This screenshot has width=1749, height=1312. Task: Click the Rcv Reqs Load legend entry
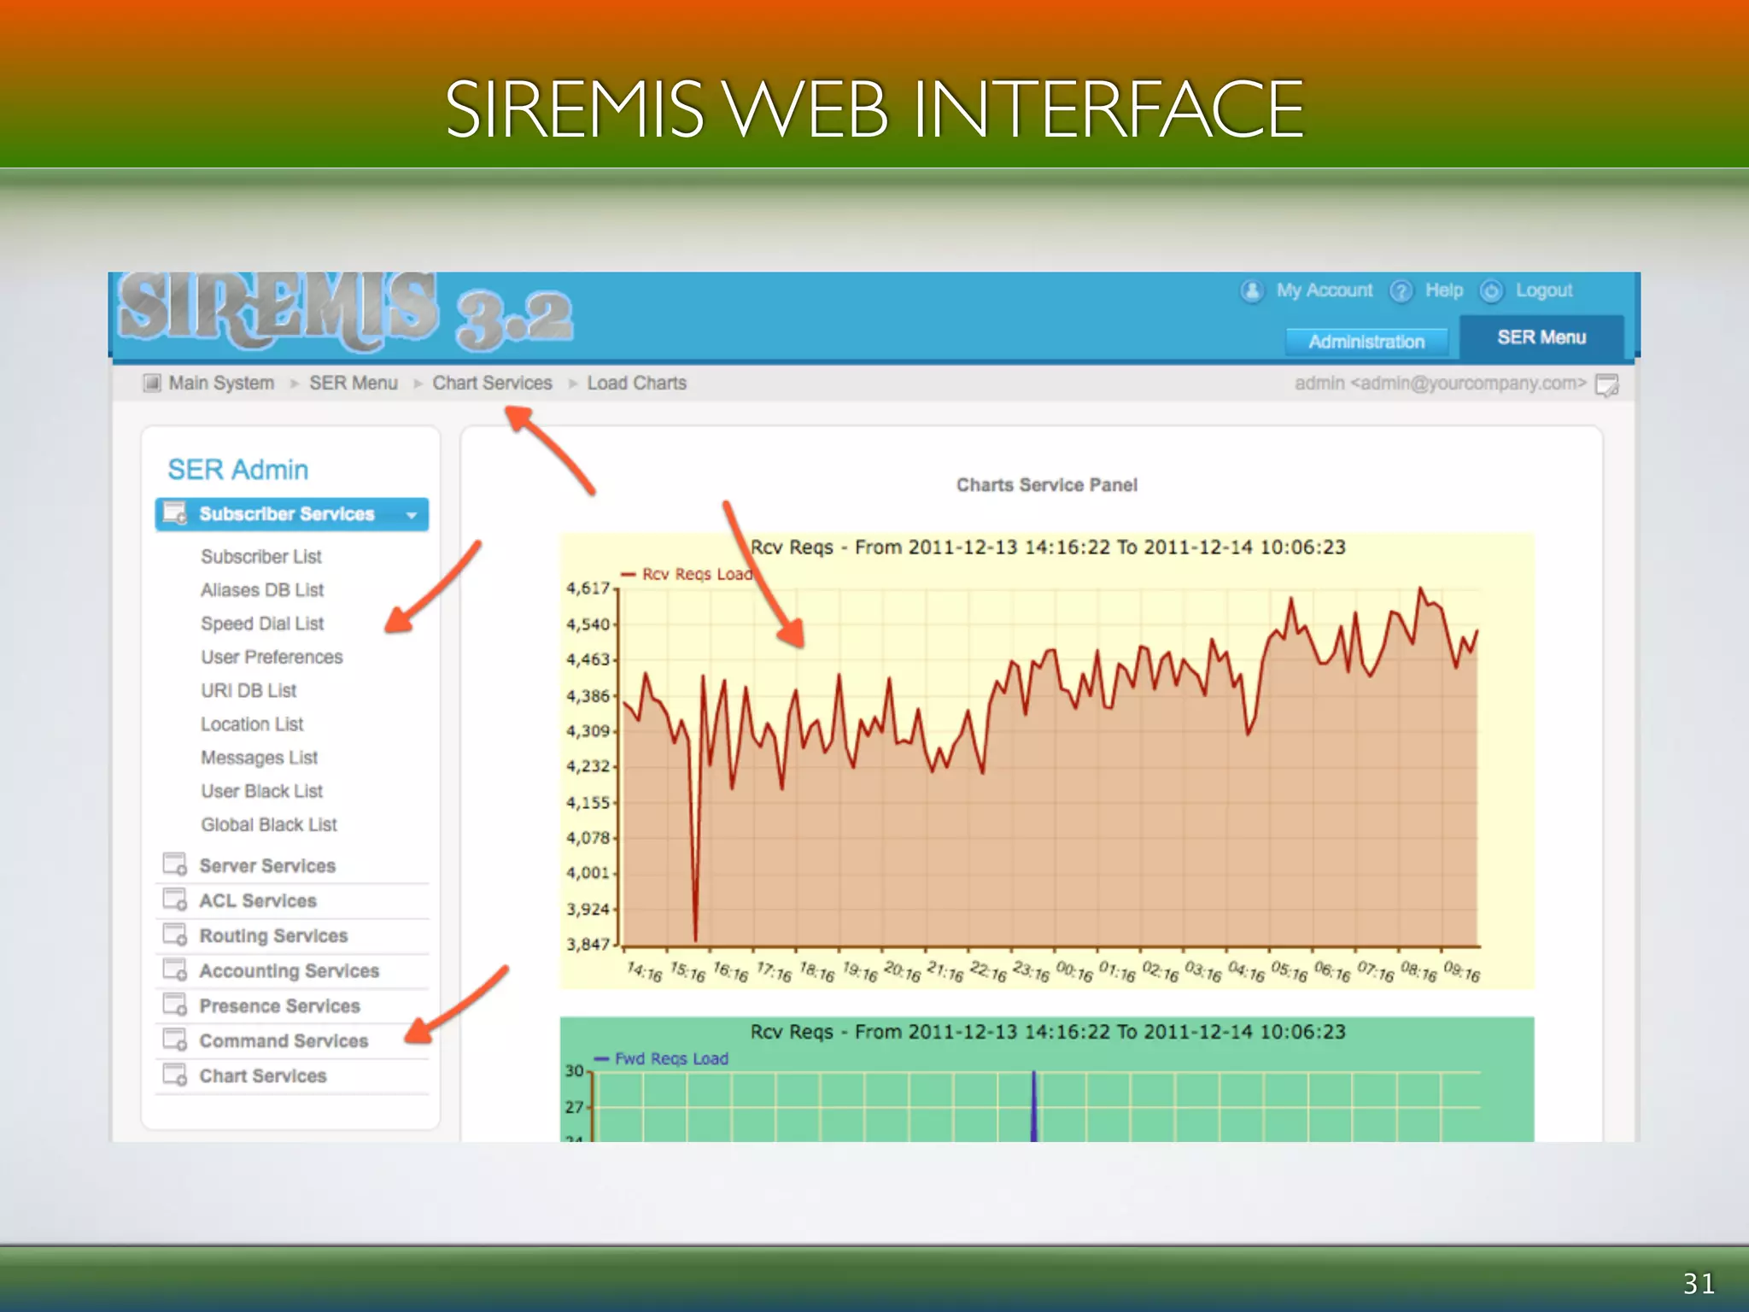(x=687, y=574)
